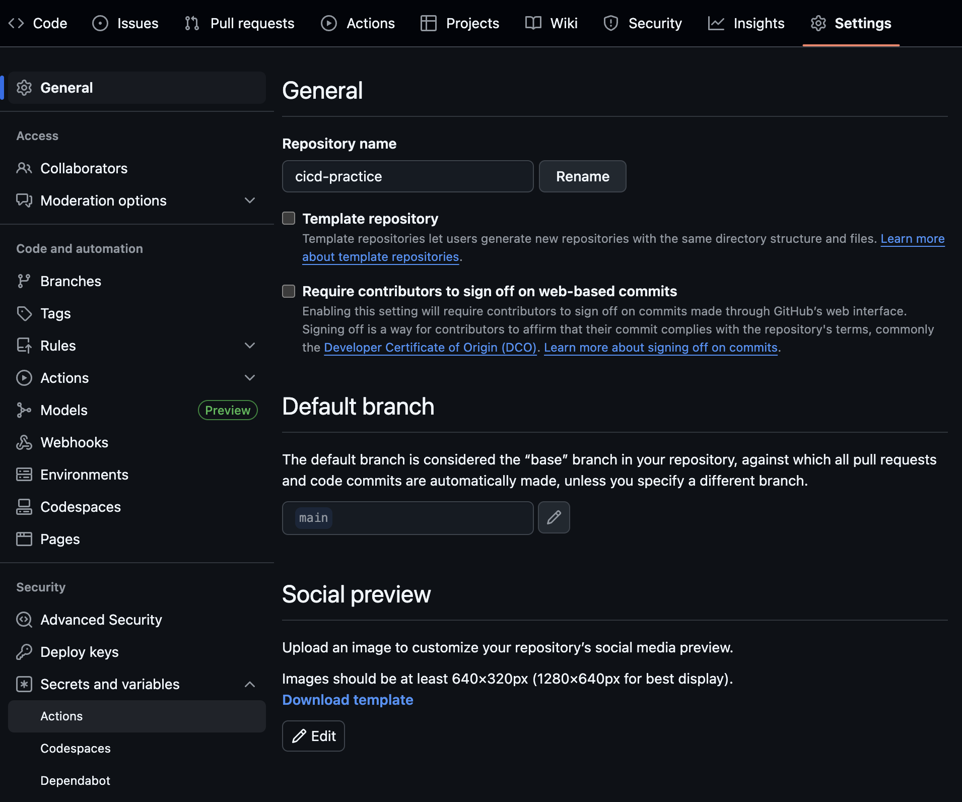
Task: Collapse the Secrets and variables chevron
Action: (x=250, y=684)
